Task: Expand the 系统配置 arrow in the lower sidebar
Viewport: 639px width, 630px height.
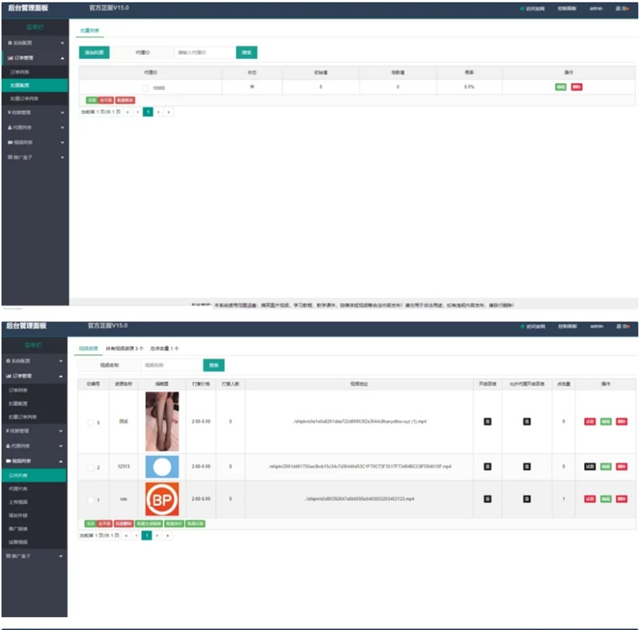Action: point(62,361)
